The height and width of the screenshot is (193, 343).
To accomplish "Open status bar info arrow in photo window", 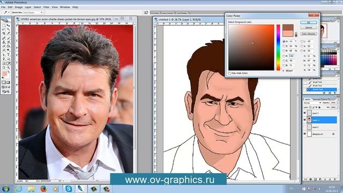I will [60, 181].
